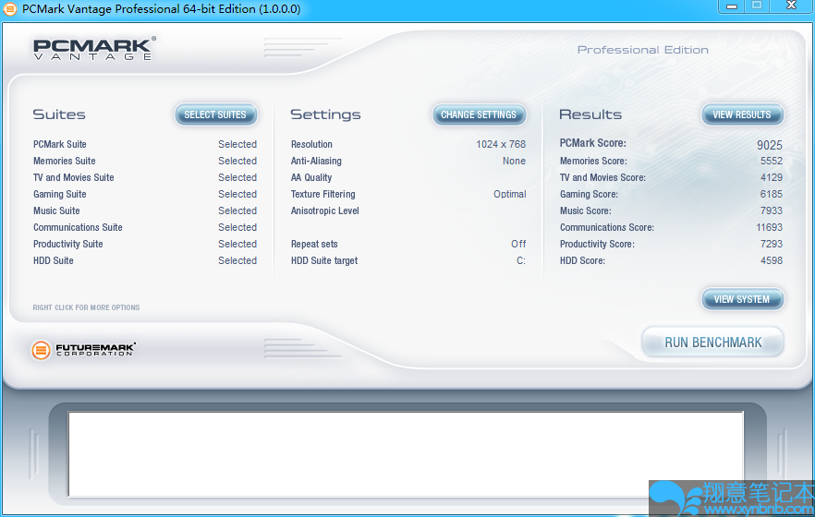Click the Communications Score value 11693

point(769,227)
